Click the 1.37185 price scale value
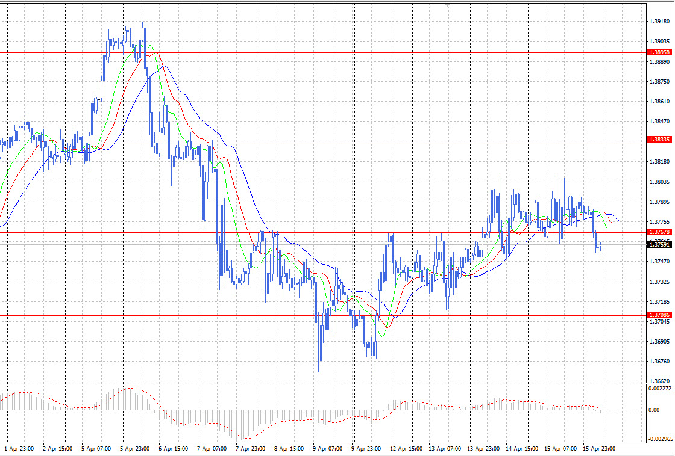 click(x=659, y=302)
